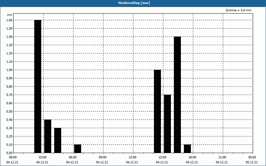
Task: Select the 0,70 mm bar after 15:00
Action: pos(168,124)
